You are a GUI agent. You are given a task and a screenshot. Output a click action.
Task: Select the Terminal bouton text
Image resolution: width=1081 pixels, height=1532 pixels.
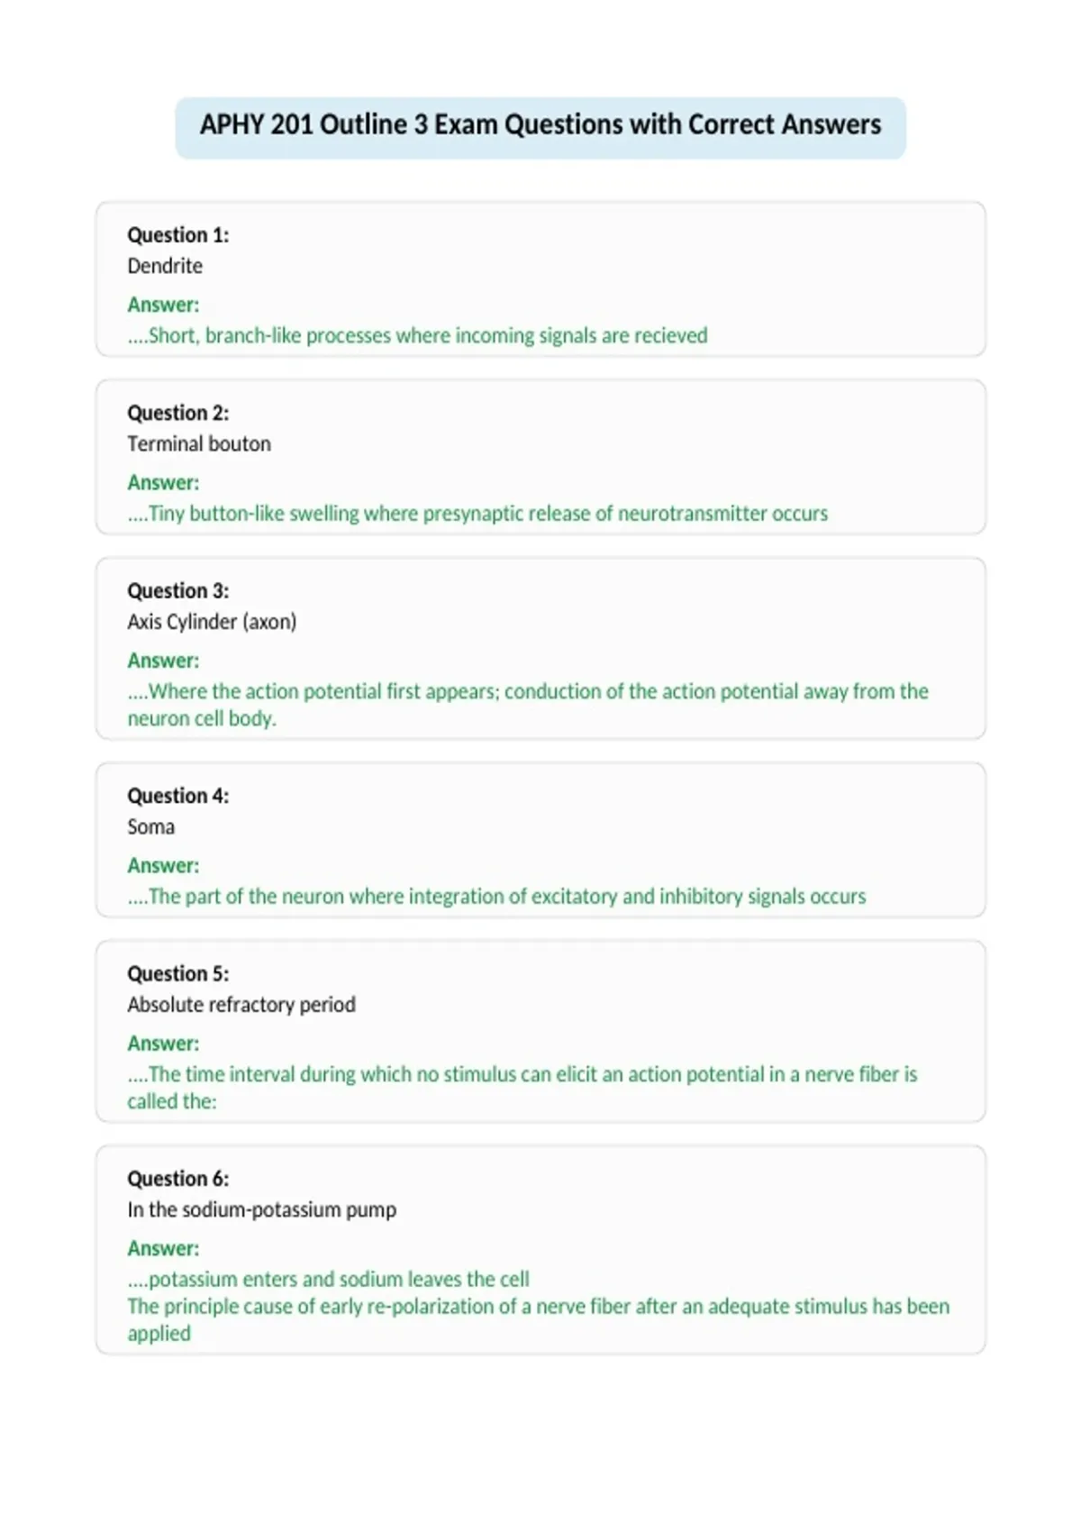(199, 443)
